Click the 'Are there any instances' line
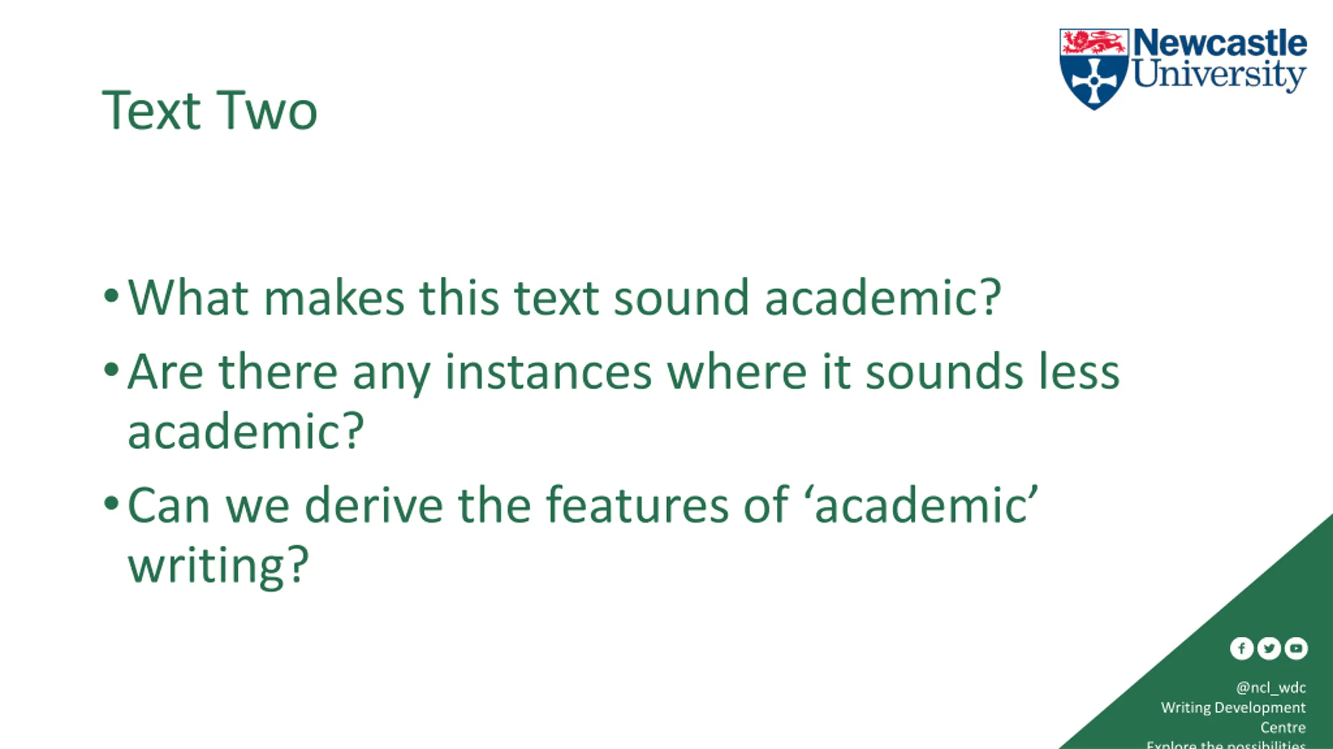Viewport: 1333px width, 749px height. (624, 372)
